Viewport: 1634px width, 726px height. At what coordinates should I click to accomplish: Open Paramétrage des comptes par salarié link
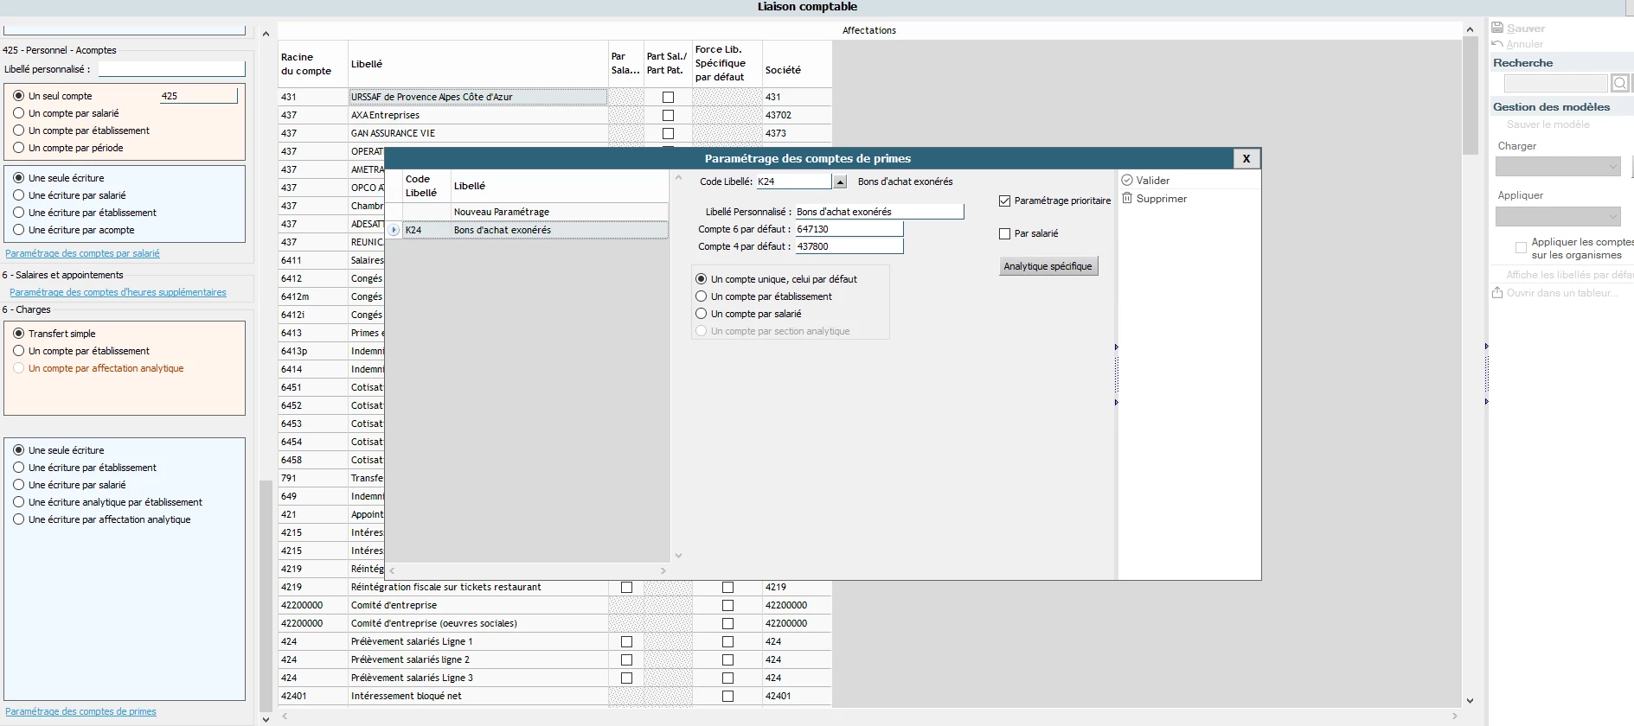[x=82, y=253]
